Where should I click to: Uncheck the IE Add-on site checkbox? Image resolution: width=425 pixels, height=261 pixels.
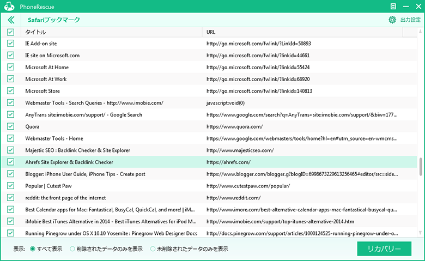[10, 44]
